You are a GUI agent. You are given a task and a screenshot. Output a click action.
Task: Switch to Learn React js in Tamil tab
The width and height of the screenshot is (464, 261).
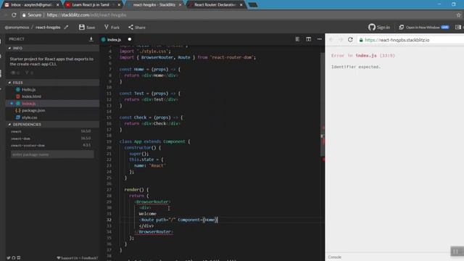91,5
